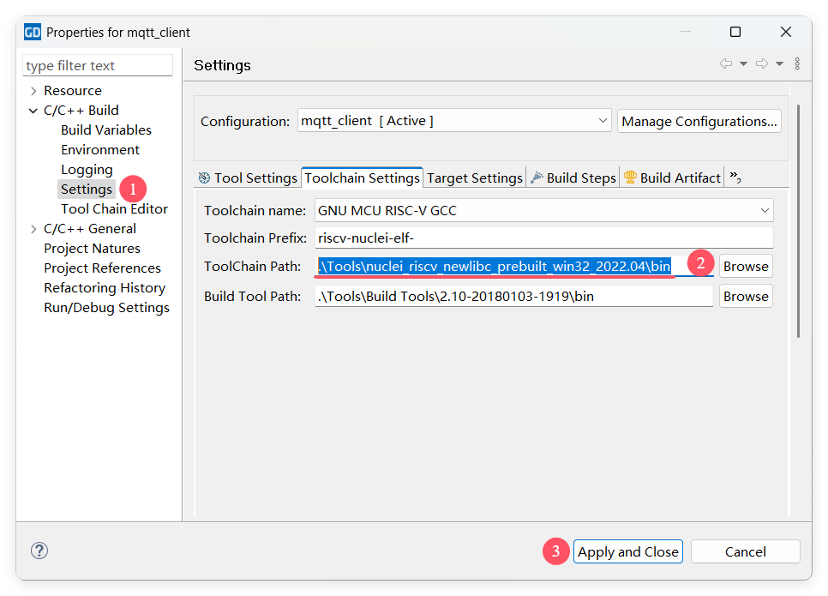Show hidden tabs overflow chevron

click(735, 178)
